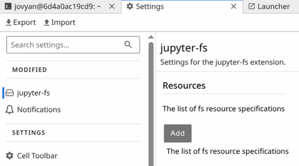
Task: Export settings via Export button
Action: click(21, 23)
